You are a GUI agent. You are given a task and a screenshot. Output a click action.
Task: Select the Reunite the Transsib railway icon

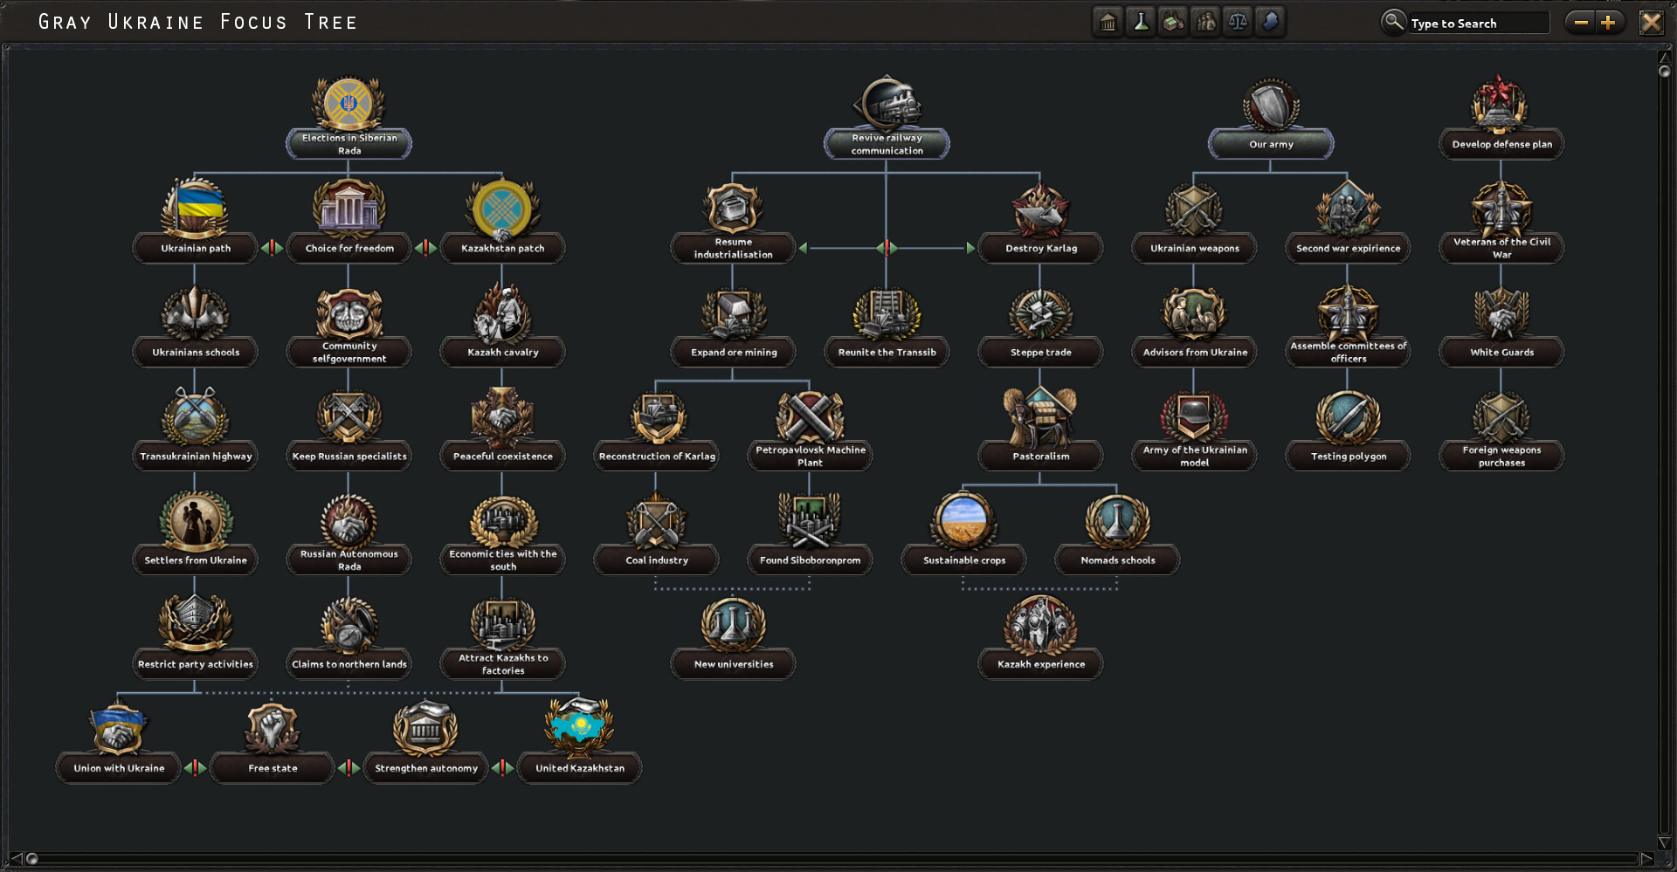[887, 312]
